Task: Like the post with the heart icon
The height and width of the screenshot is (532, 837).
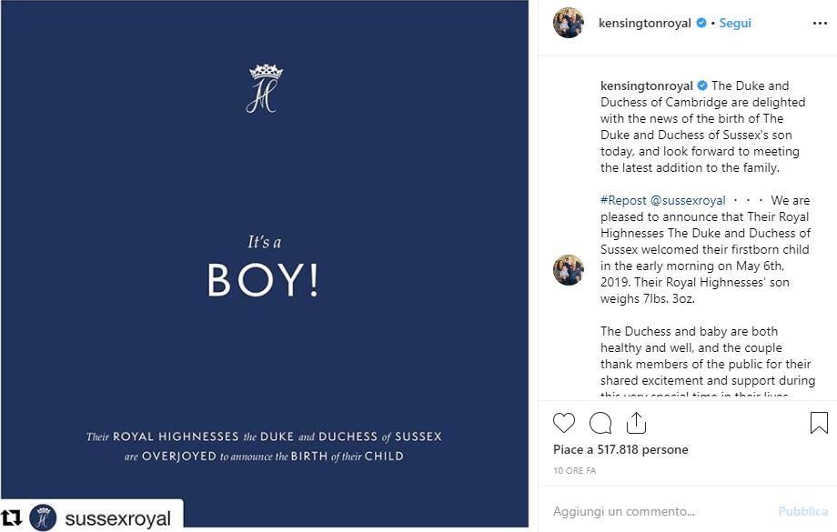Action: click(x=564, y=422)
